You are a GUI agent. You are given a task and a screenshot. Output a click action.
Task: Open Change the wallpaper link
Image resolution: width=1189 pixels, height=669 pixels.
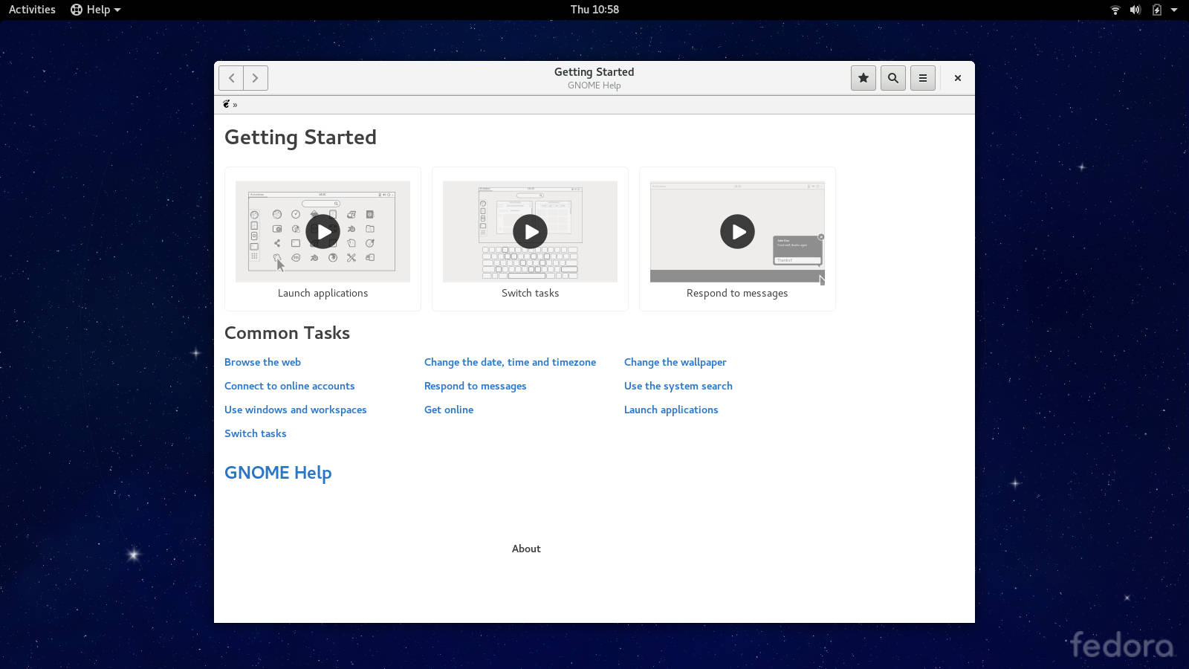(x=675, y=362)
